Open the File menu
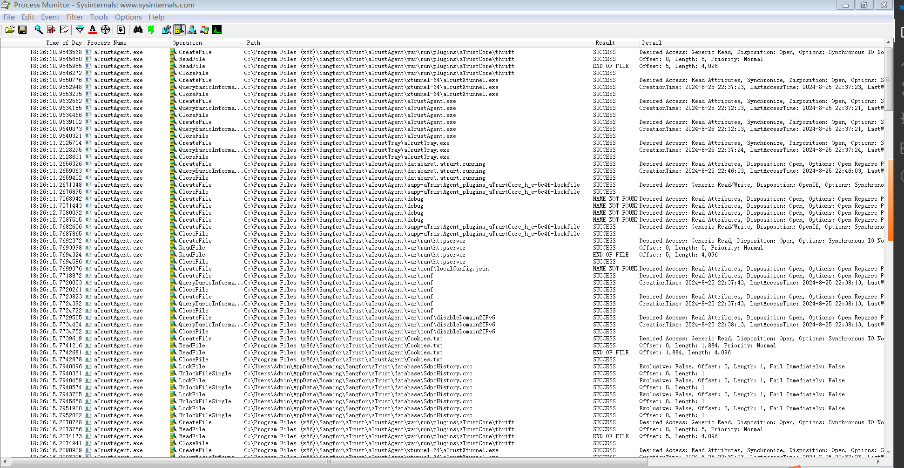Screen dimensions: 904x468 [x=9, y=17]
